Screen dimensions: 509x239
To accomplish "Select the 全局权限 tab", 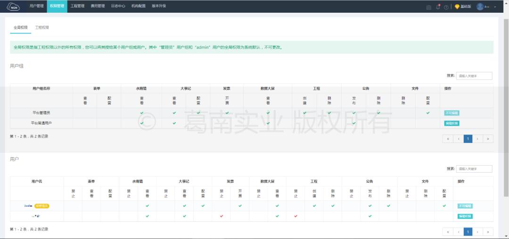I will (x=20, y=28).
